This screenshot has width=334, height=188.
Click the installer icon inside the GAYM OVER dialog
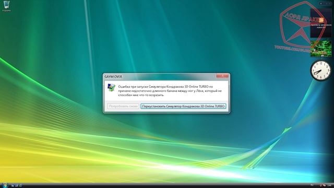[111, 87]
